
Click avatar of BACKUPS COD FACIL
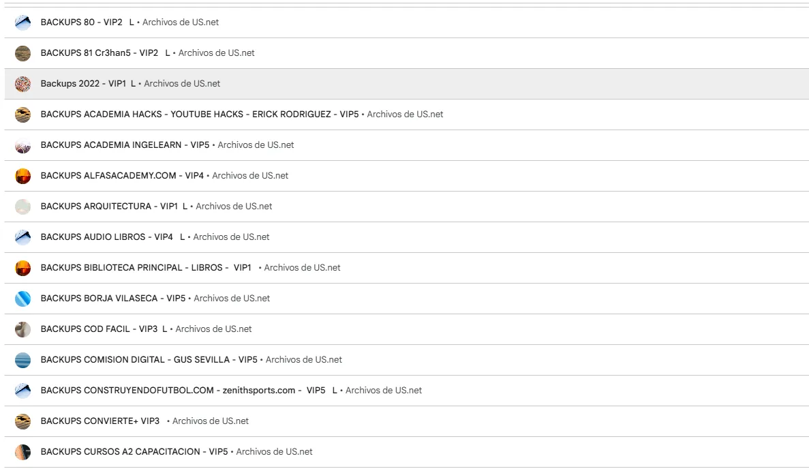[23, 329]
